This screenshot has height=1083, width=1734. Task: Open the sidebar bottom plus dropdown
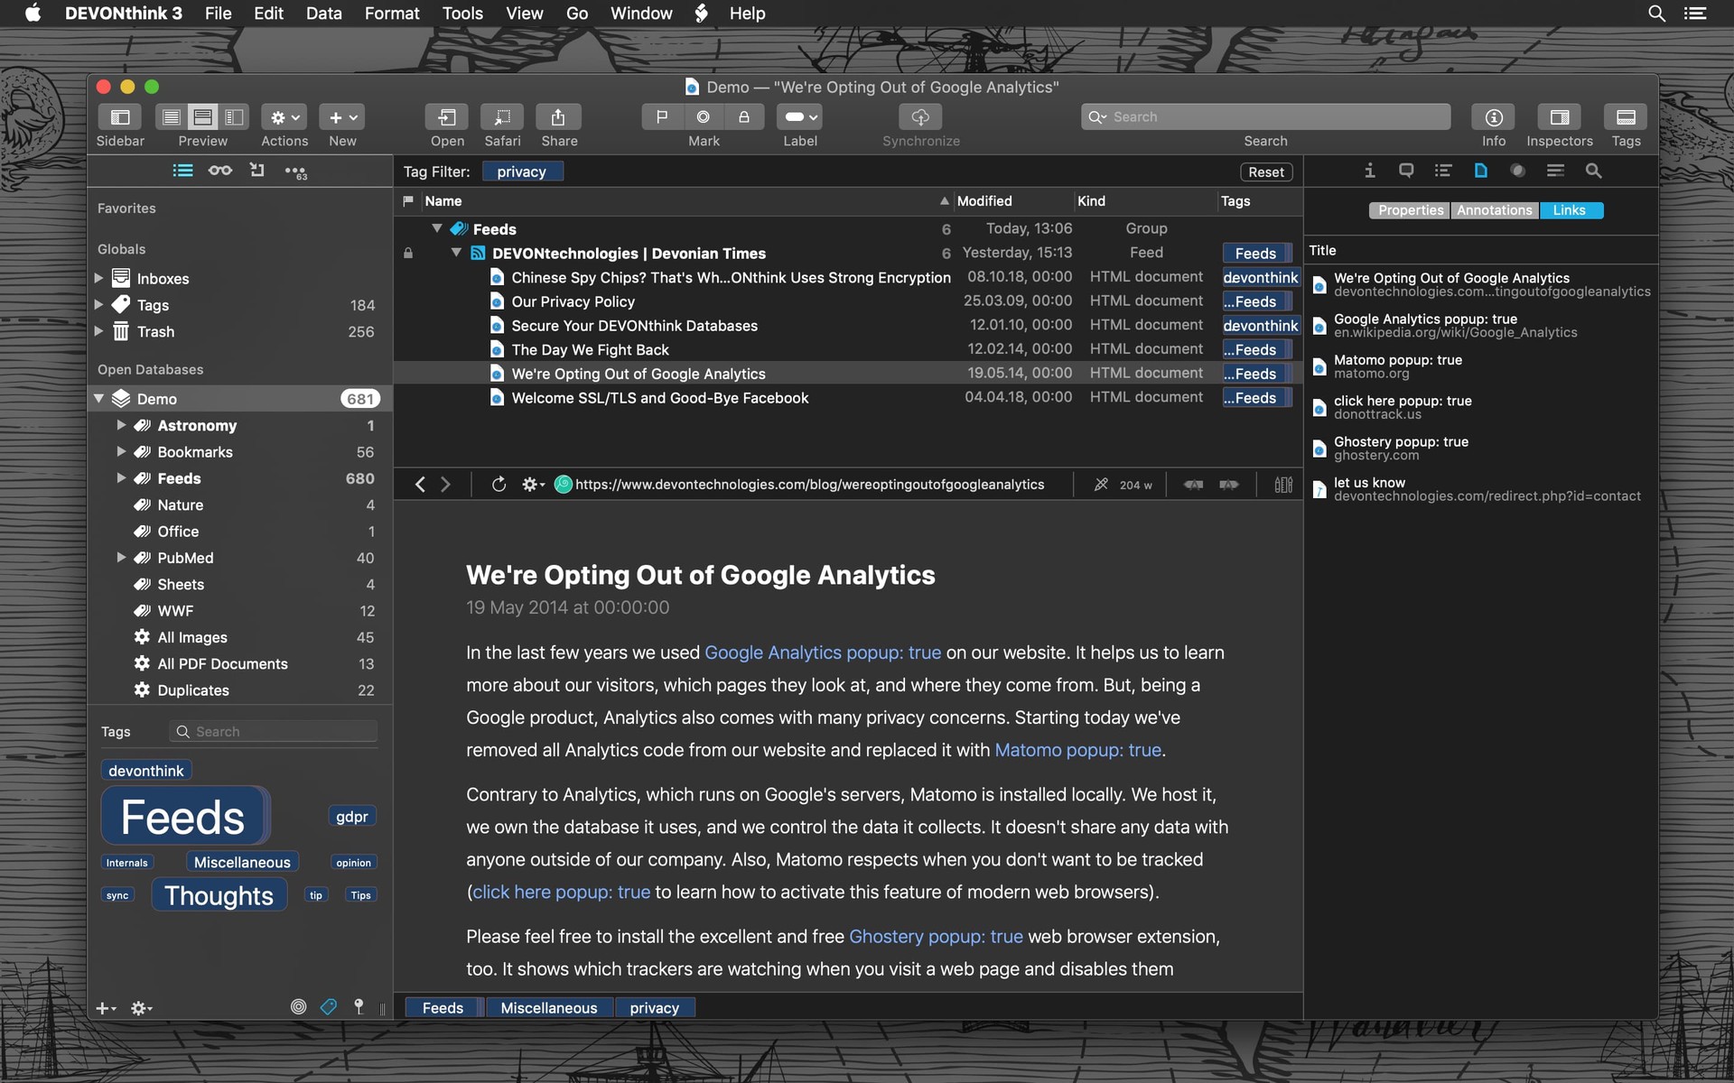pos(107,1008)
